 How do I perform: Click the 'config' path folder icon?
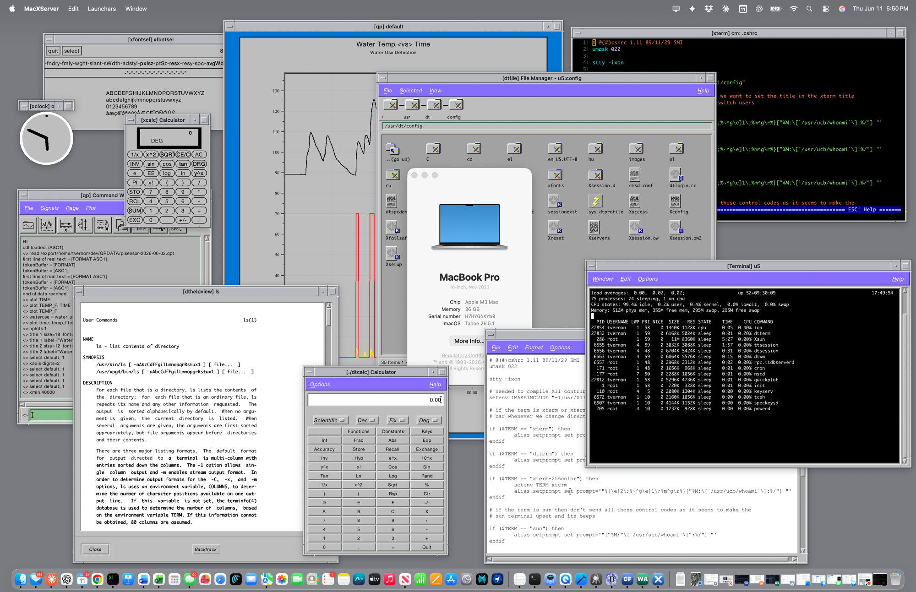click(x=456, y=105)
